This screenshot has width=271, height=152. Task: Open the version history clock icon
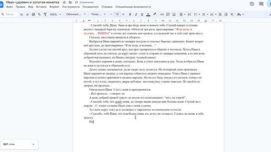[252, 4]
